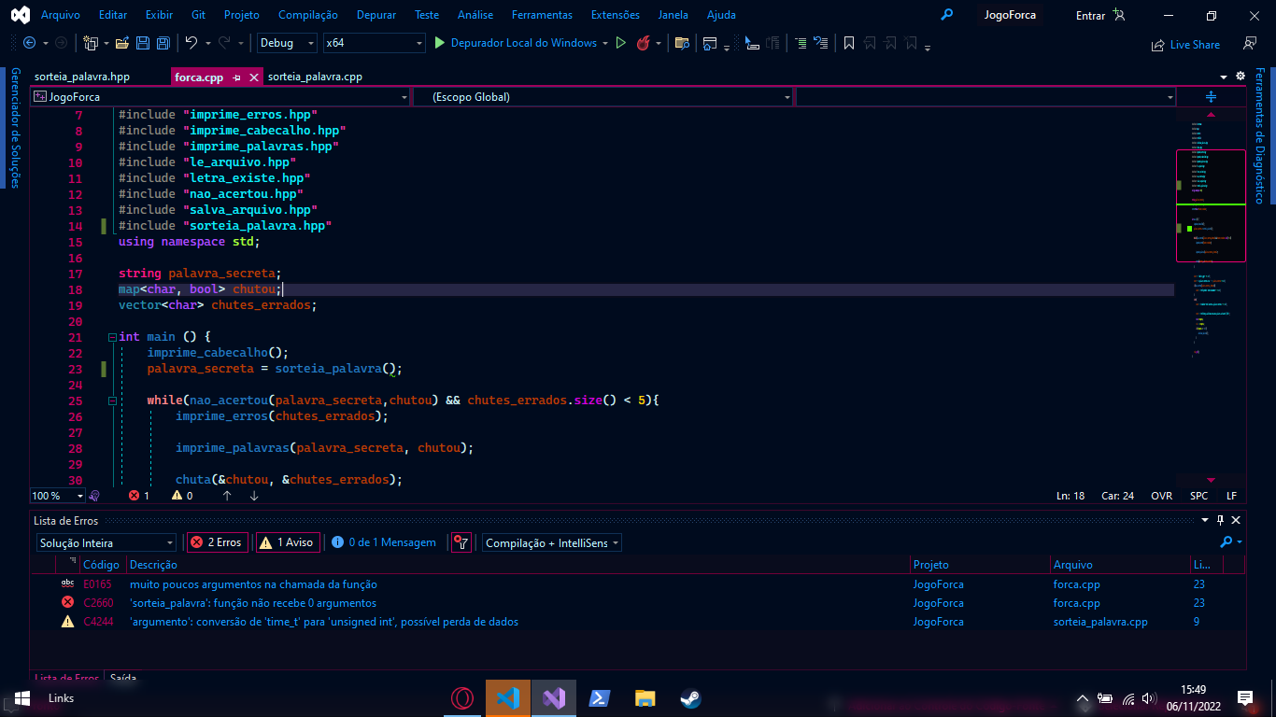Click the Open File folder icon

click(122, 43)
